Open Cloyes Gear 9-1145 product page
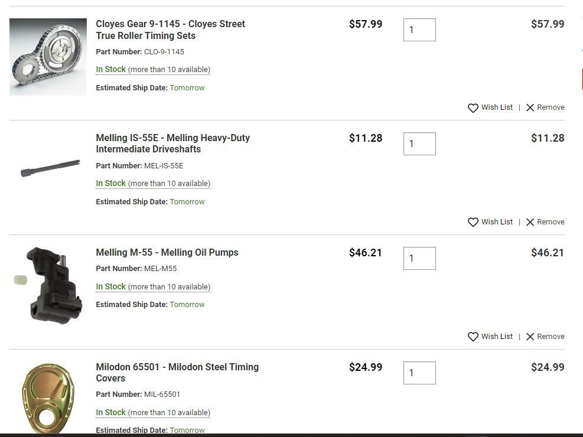Image resolution: width=583 pixels, height=437 pixels. 170,30
